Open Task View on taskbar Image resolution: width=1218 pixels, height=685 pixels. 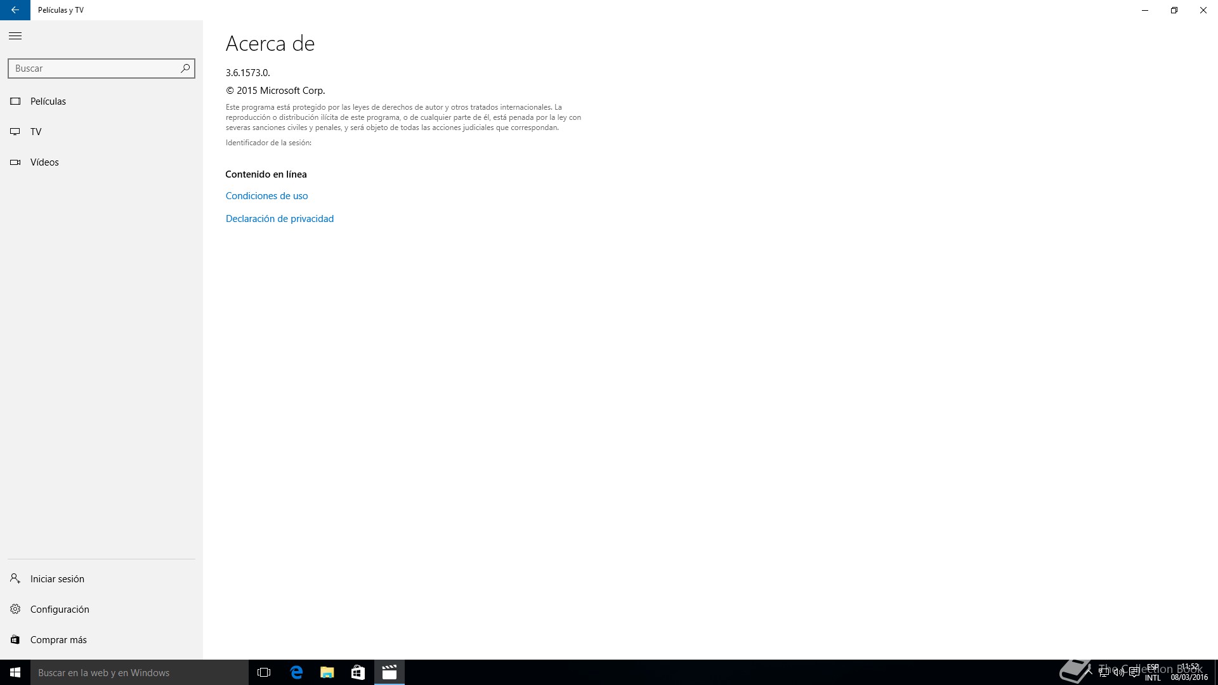pos(264,672)
